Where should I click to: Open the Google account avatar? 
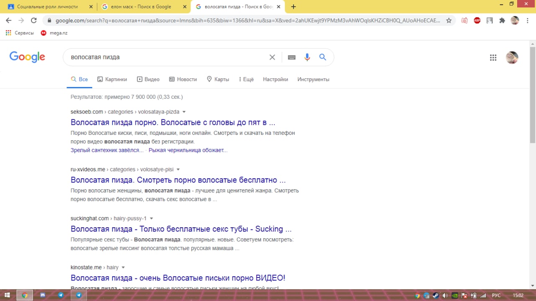tap(512, 58)
